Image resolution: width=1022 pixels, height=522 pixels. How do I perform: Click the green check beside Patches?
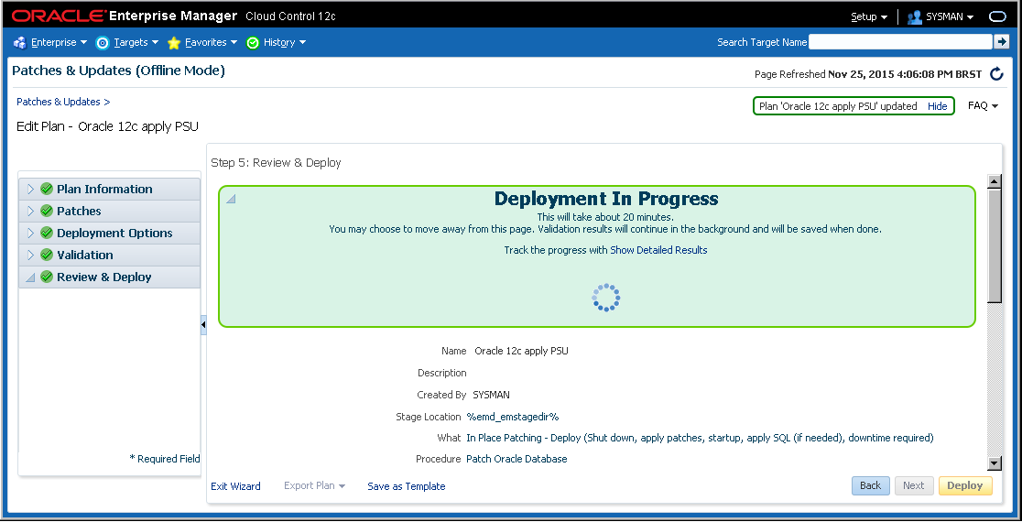tap(47, 212)
